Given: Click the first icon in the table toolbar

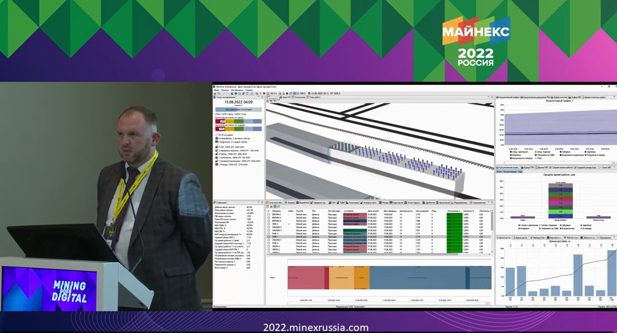Looking at the screenshot, I should [267, 206].
